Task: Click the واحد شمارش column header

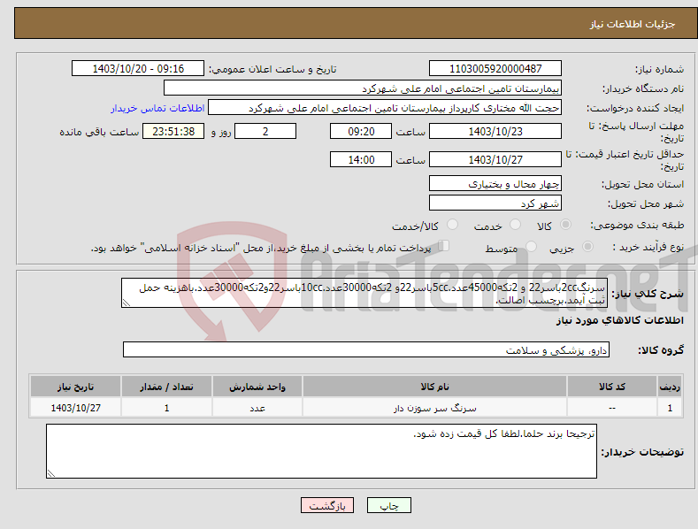Action: tap(257, 387)
